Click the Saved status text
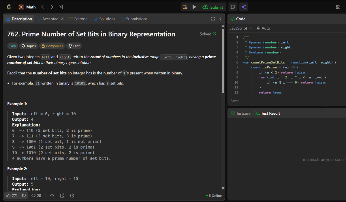Viewport: 346px width, 202px height. [x=235, y=101]
